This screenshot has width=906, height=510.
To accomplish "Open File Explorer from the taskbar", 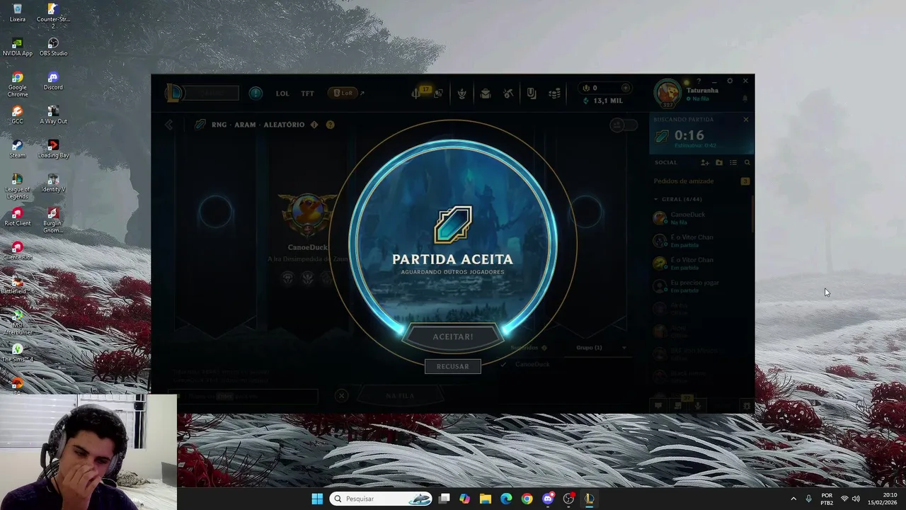I will (486, 499).
